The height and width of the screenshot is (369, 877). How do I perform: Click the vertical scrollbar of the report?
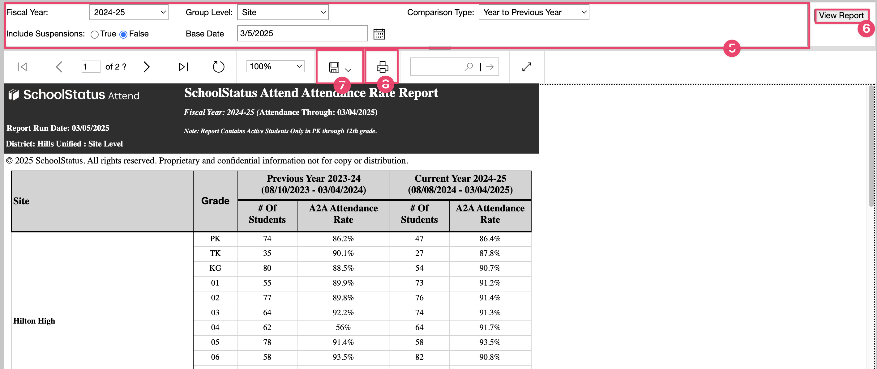(x=871, y=146)
